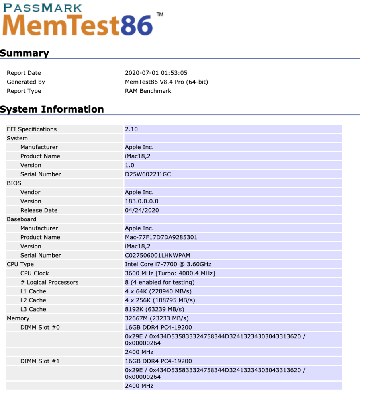The width and height of the screenshot is (378, 398).
Task: Click EFI Specifications value 2.10
Action: point(131,129)
